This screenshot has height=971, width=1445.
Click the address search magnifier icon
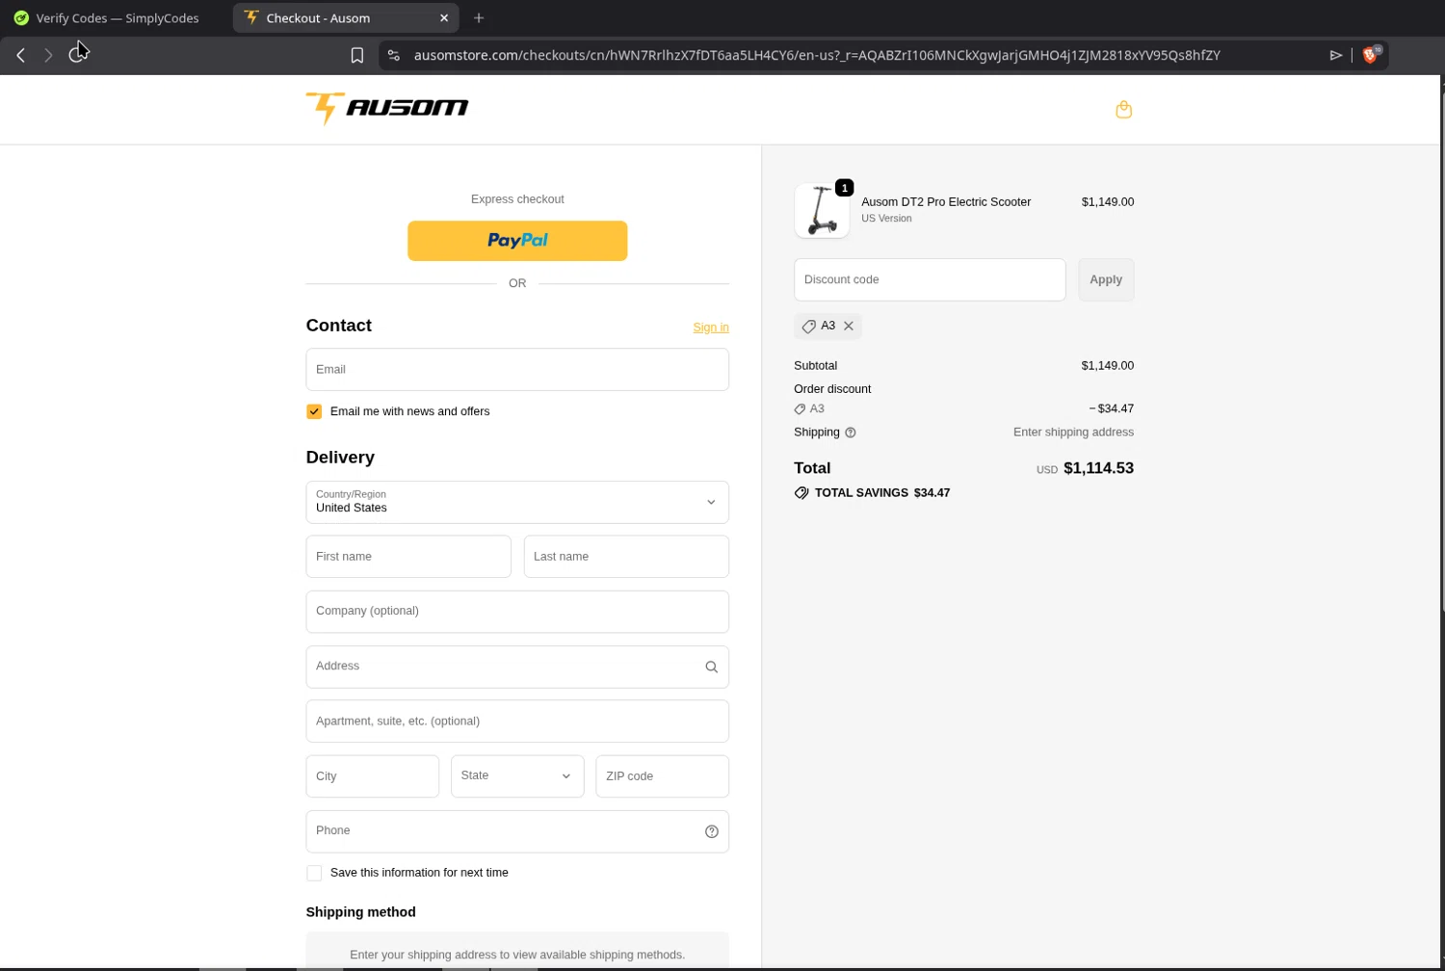[711, 667]
